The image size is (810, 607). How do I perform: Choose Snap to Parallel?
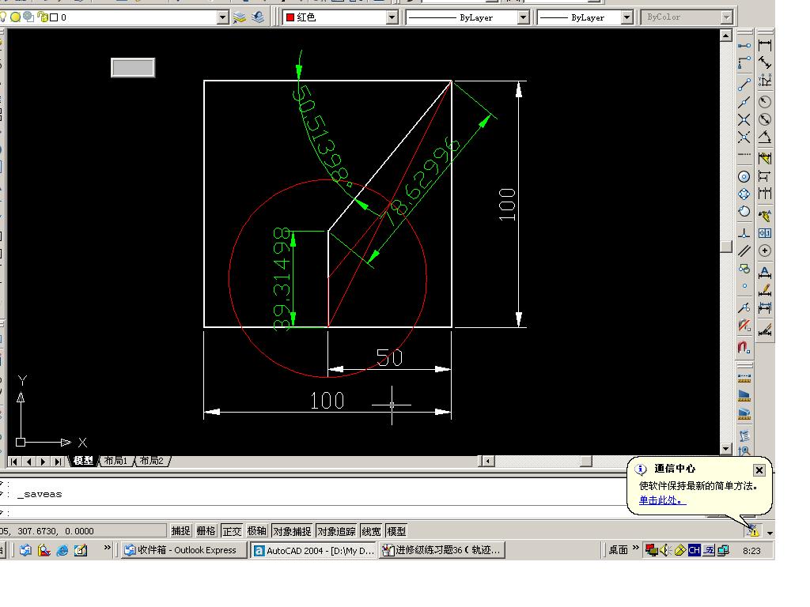click(x=744, y=251)
